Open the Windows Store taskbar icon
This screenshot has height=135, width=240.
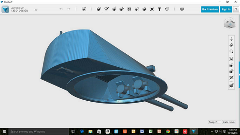point(99,131)
